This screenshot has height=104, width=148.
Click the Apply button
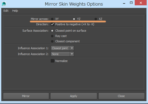pos(74,96)
